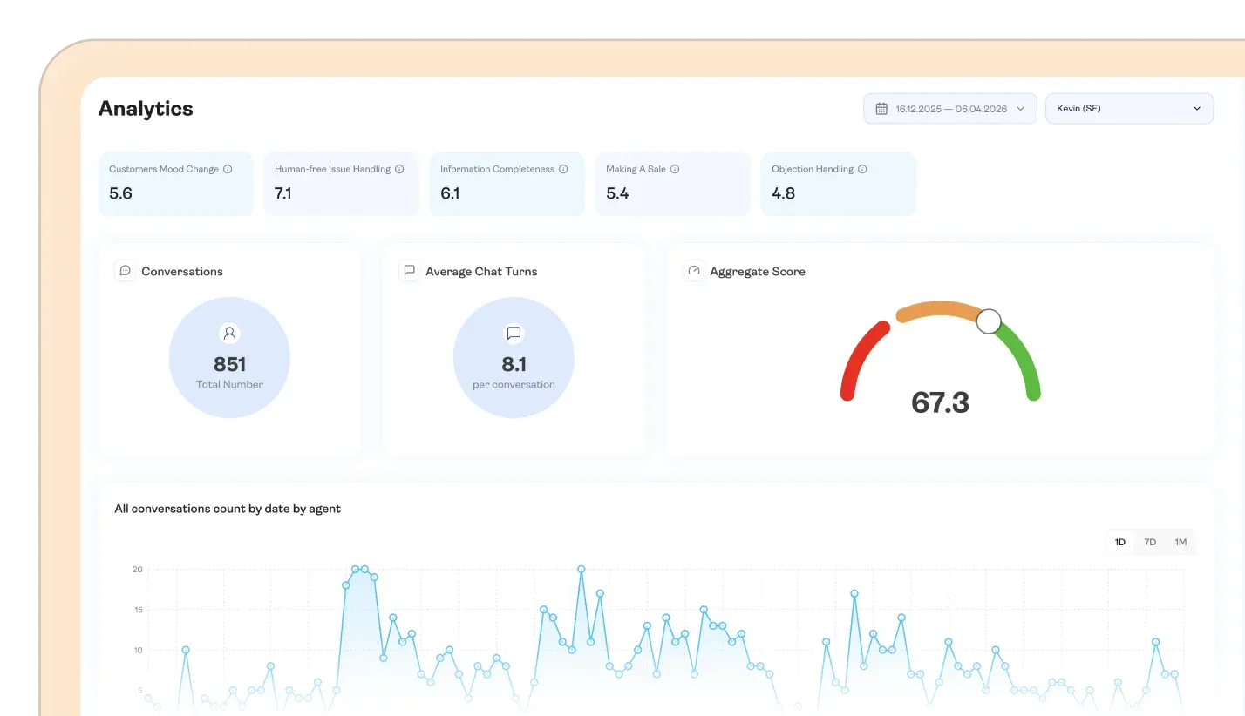The image size is (1245, 716).
Task: Switch chart to 7D view
Action: 1150,542
